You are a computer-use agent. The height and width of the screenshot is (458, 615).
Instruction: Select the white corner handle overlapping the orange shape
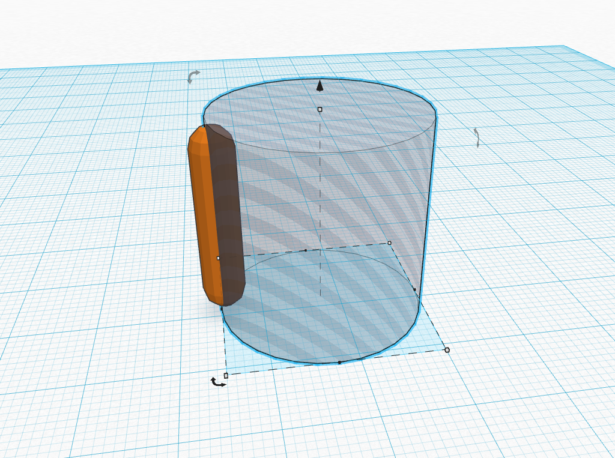pos(219,258)
